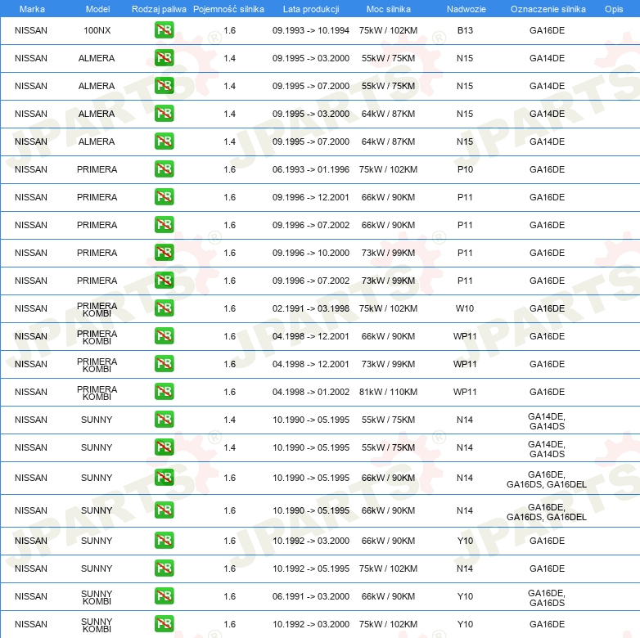Select the 81kW / 110KM power cell
This screenshot has height=638, width=640.
pyautogui.click(x=388, y=392)
